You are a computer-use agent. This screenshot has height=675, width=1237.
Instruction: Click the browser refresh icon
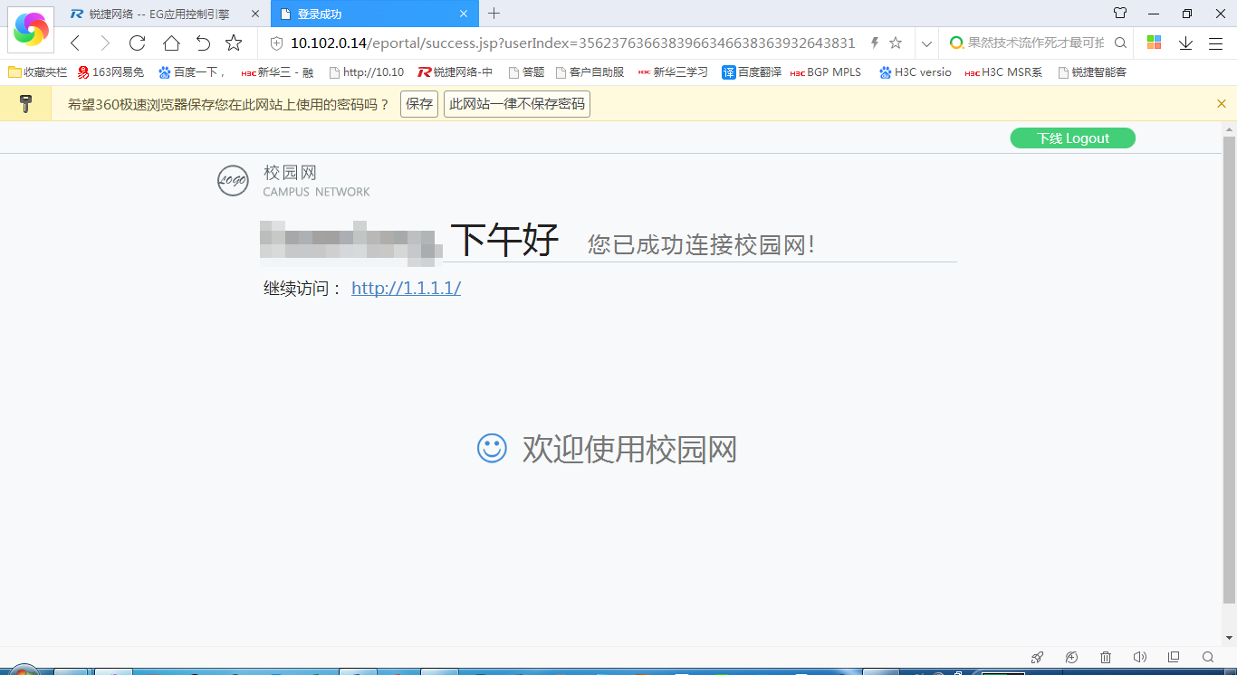coord(137,43)
